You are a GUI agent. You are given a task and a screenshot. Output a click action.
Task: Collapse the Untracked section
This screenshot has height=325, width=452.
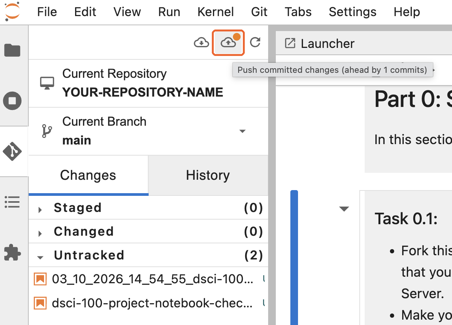tap(149, 255)
